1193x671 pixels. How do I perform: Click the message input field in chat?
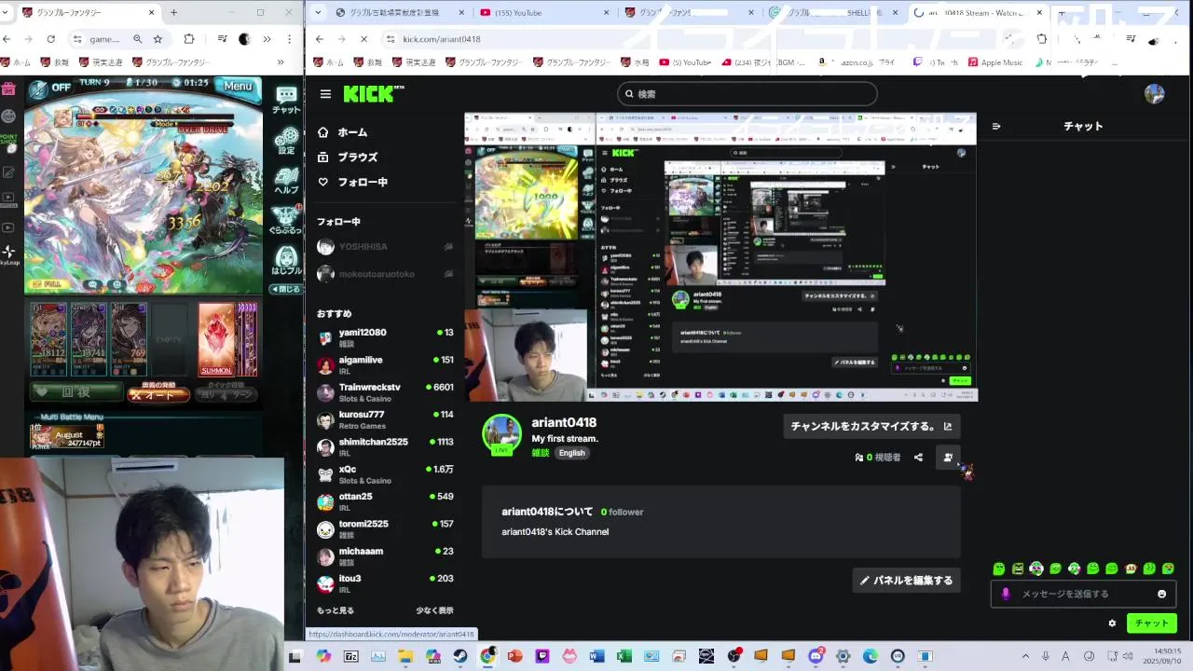[x=1081, y=594]
